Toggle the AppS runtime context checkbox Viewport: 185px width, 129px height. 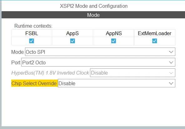click(x=72, y=41)
